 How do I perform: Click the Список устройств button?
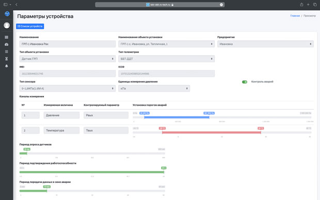[x=30, y=26]
